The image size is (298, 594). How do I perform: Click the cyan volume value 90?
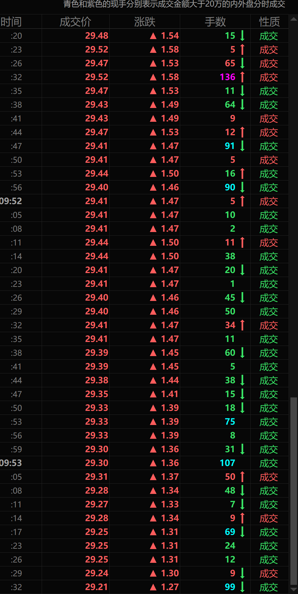pyautogui.click(x=230, y=187)
